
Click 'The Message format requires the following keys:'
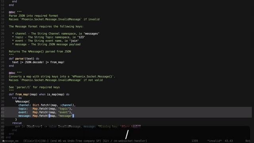pos(46,27)
